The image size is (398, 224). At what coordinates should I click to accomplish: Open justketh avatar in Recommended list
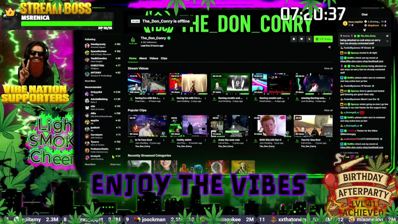[x=87, y=129]
